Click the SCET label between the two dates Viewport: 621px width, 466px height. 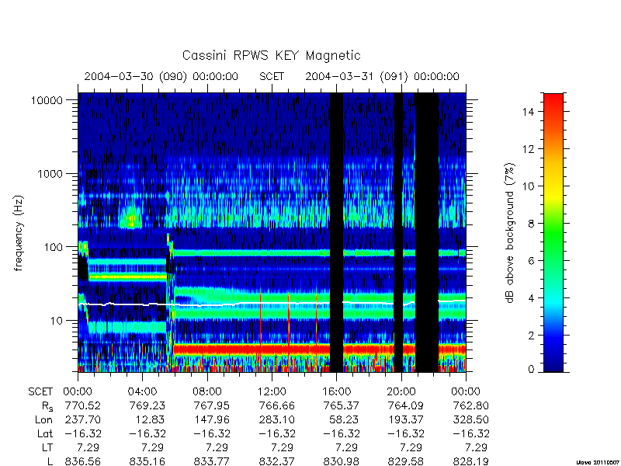[x=272, y=76]
